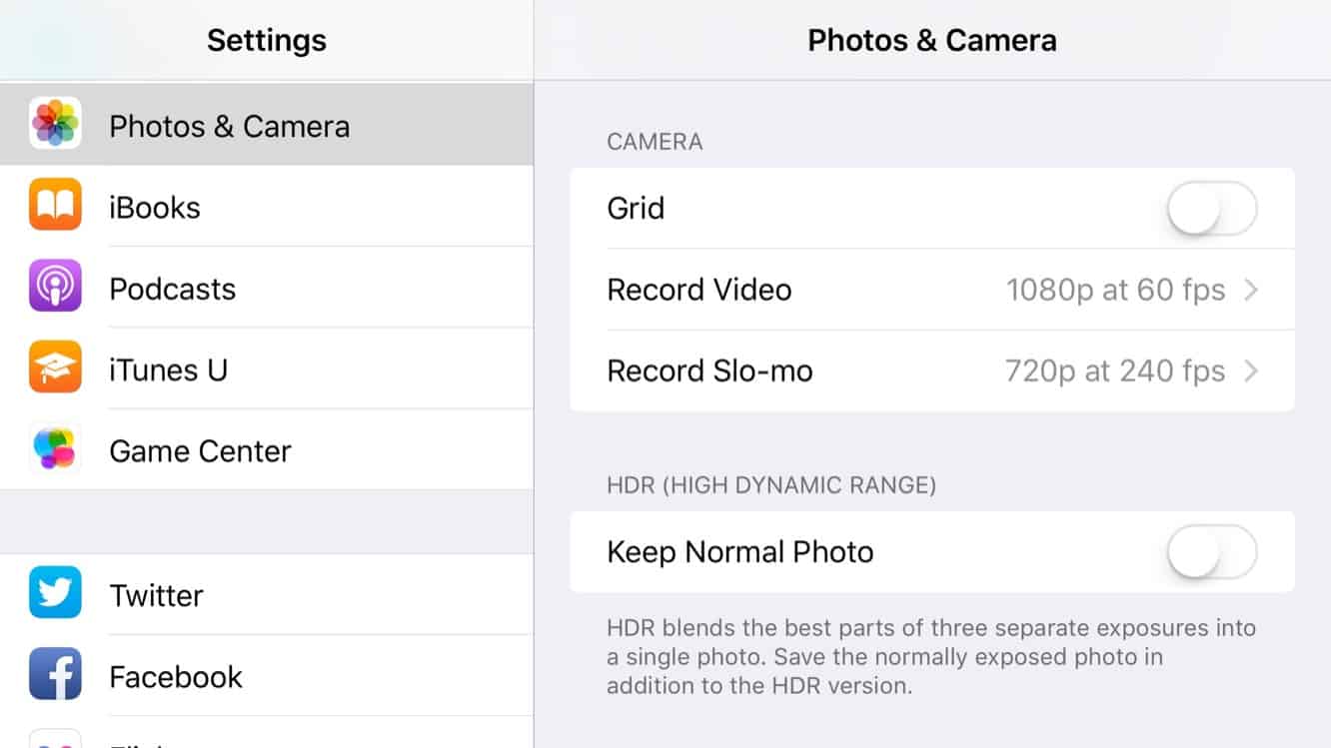Click the 720p at 240 fps setting
The image size is (1331, 748).
point(1116,371)
